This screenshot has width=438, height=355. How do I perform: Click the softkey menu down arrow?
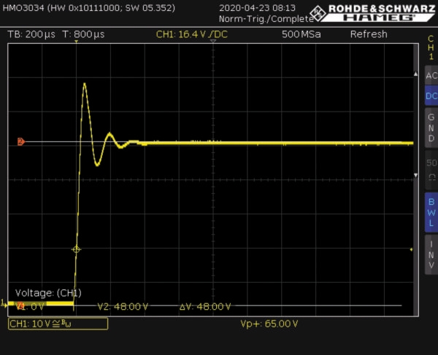pyautogui.click(x=415, y=176)
